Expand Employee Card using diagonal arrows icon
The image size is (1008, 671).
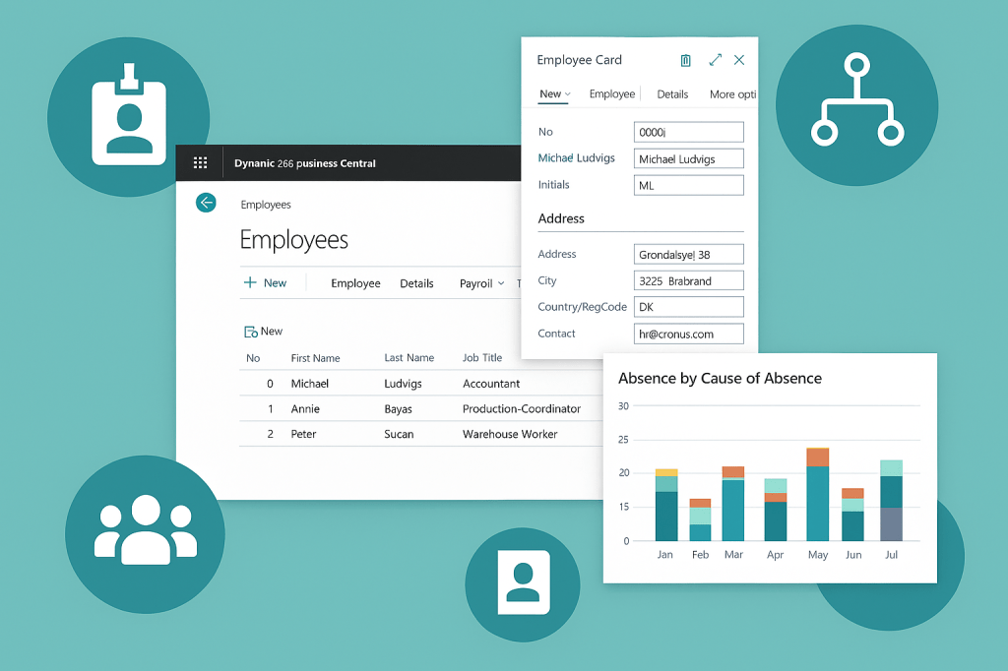click(715, 60)
